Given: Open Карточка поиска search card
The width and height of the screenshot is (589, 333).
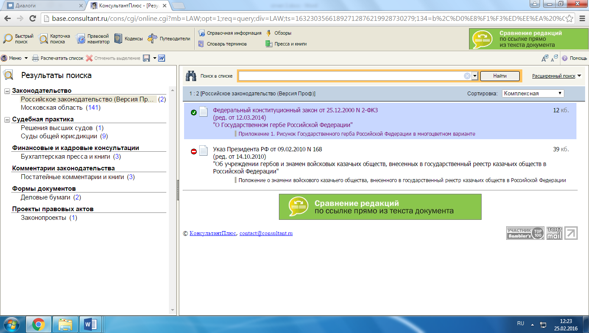Looking at the screenshot, I should tap(55, 39).
